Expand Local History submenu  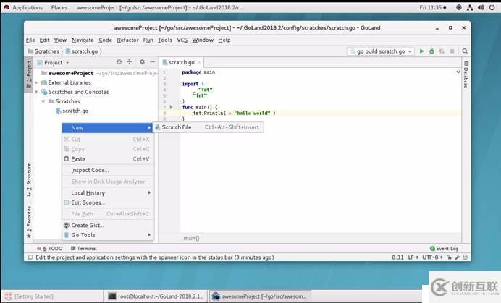[x=108, y=193]
